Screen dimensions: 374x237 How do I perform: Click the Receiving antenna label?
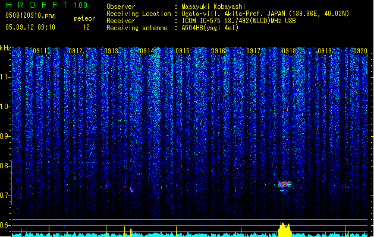click(x=137, y=28)
